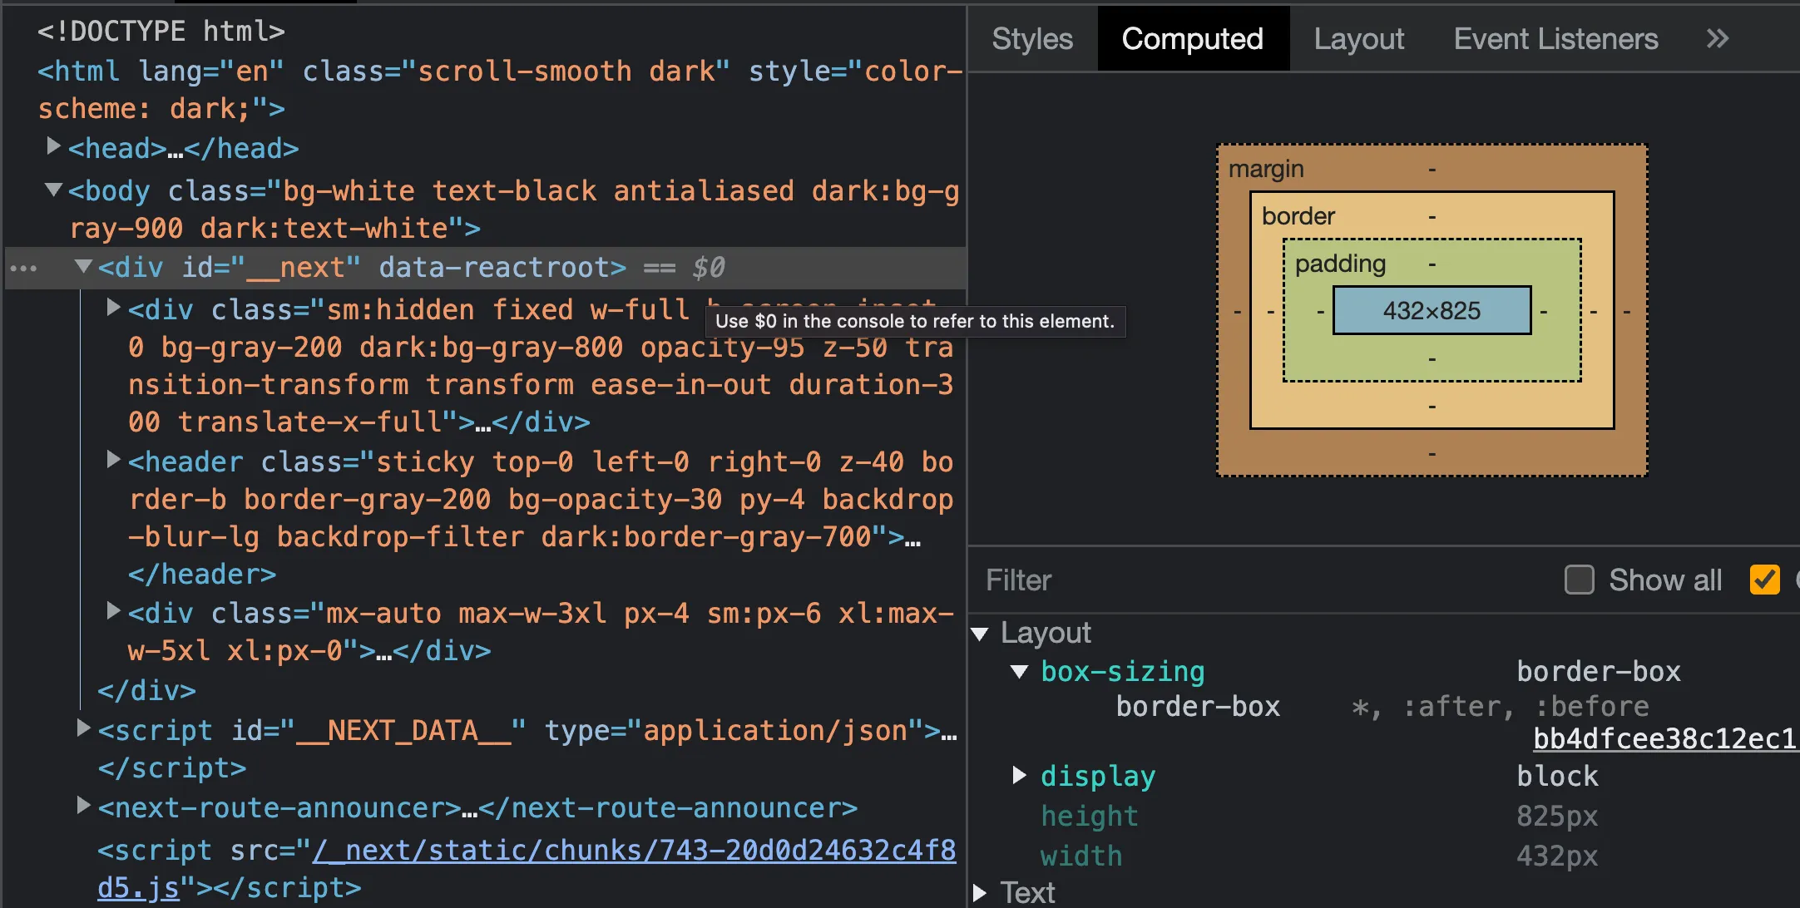Expand the __NEXT_DATA__ script node
1800x908 pixels.
83,728
